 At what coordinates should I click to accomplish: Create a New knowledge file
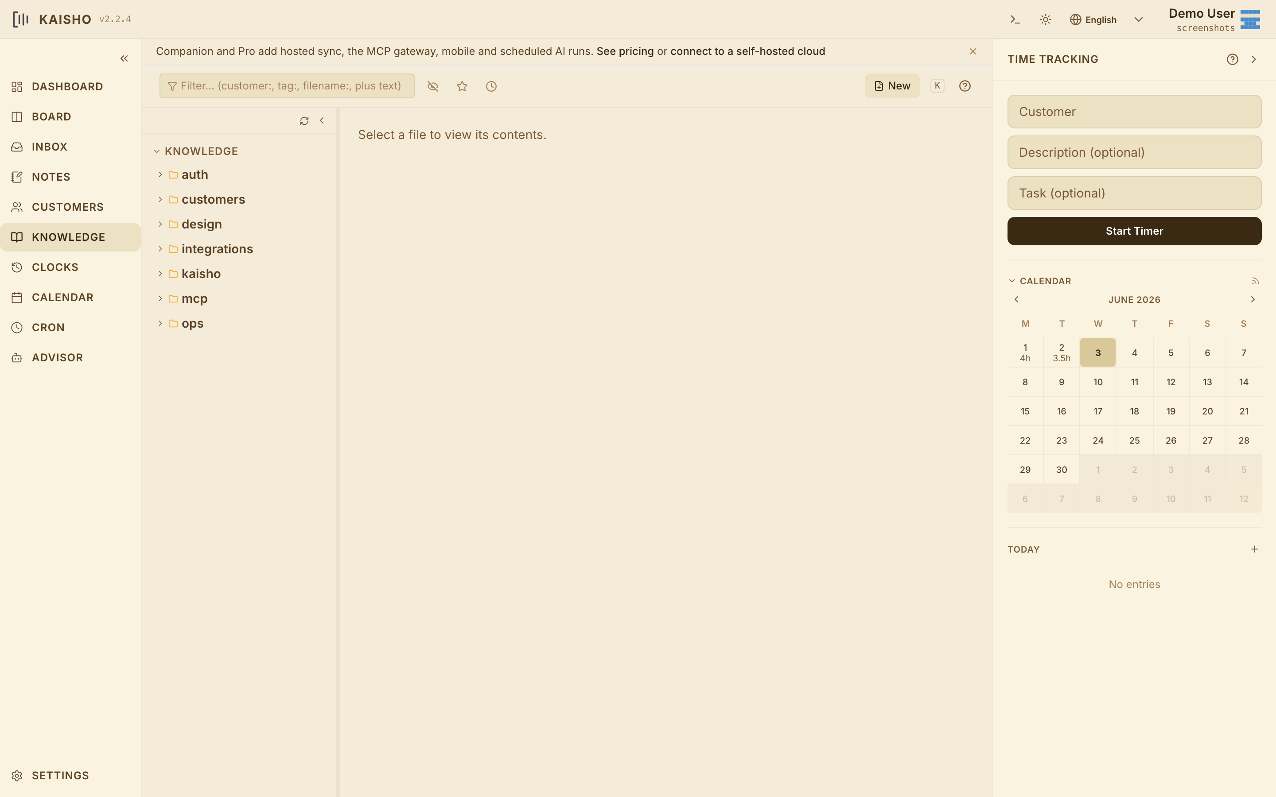click(x=892, y=86)
